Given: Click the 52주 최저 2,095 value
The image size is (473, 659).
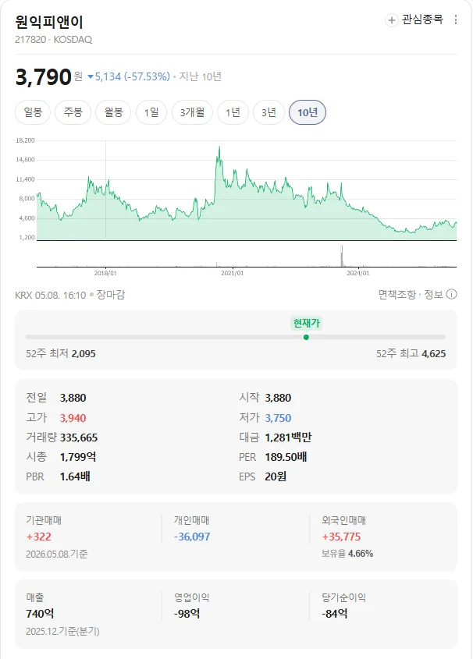Looking at the screenshot, I should [84, 353].
